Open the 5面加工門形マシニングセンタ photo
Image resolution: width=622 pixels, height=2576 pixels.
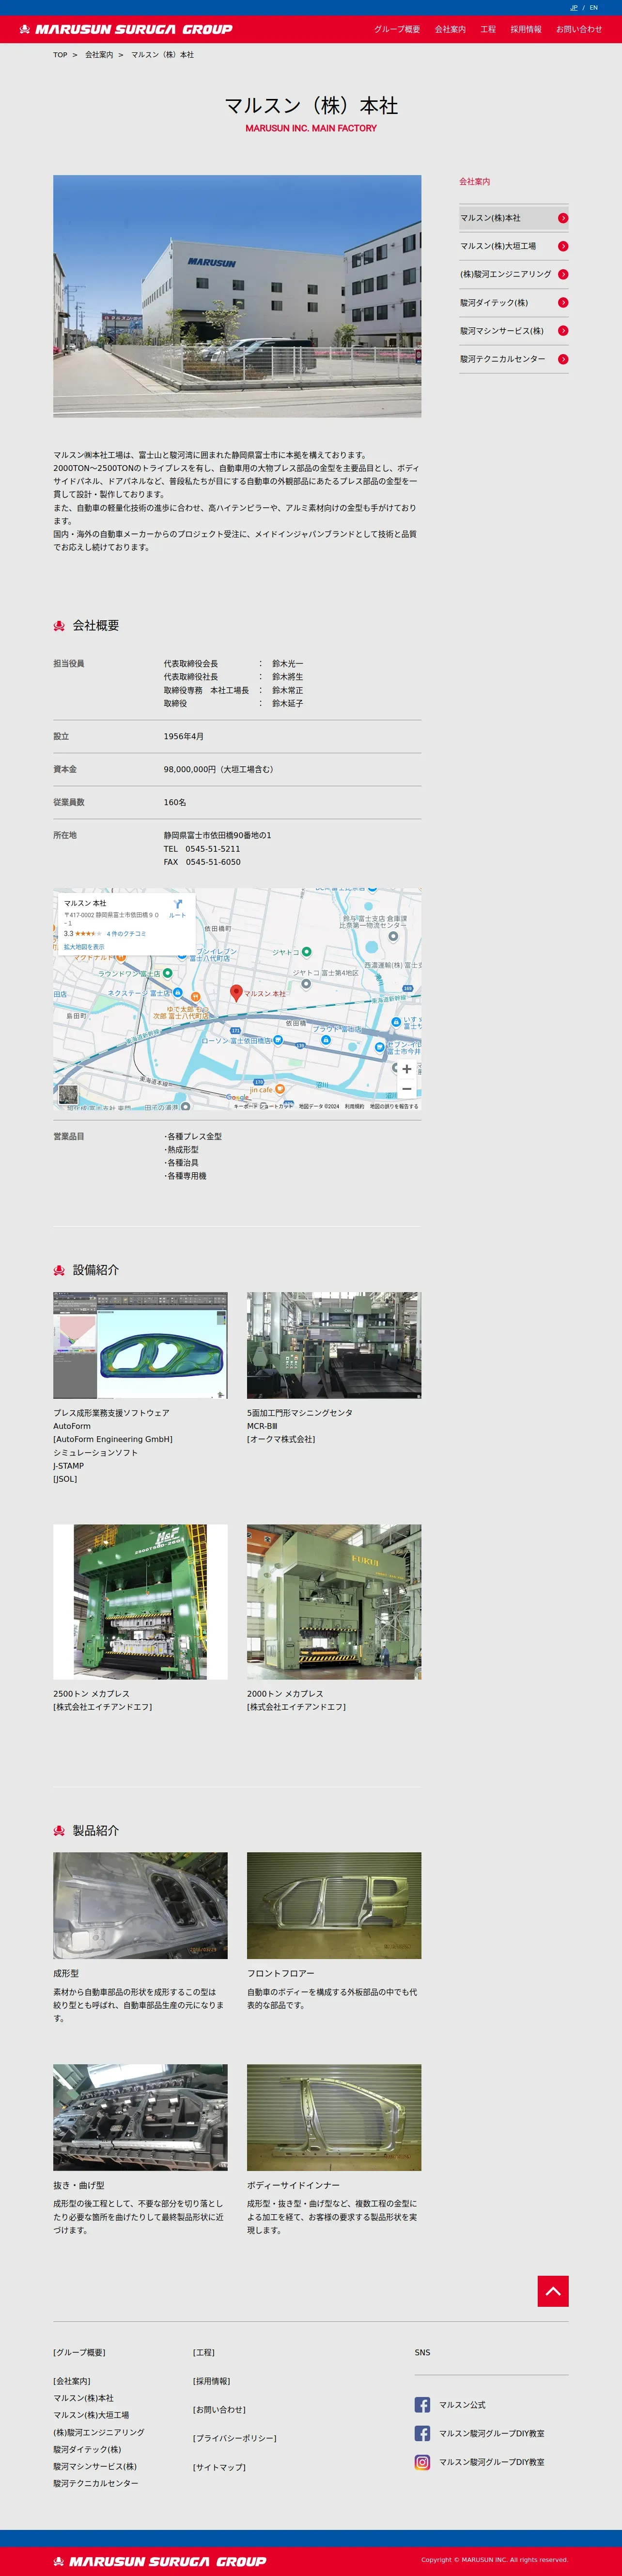(x=333, y=1345)
